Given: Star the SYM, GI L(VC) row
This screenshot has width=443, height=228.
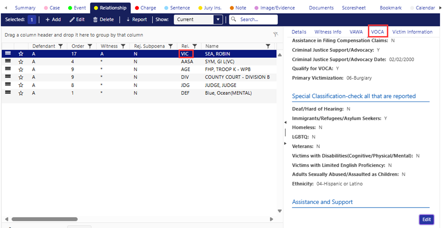Looking at the screenshot, I should click(21, 62).
